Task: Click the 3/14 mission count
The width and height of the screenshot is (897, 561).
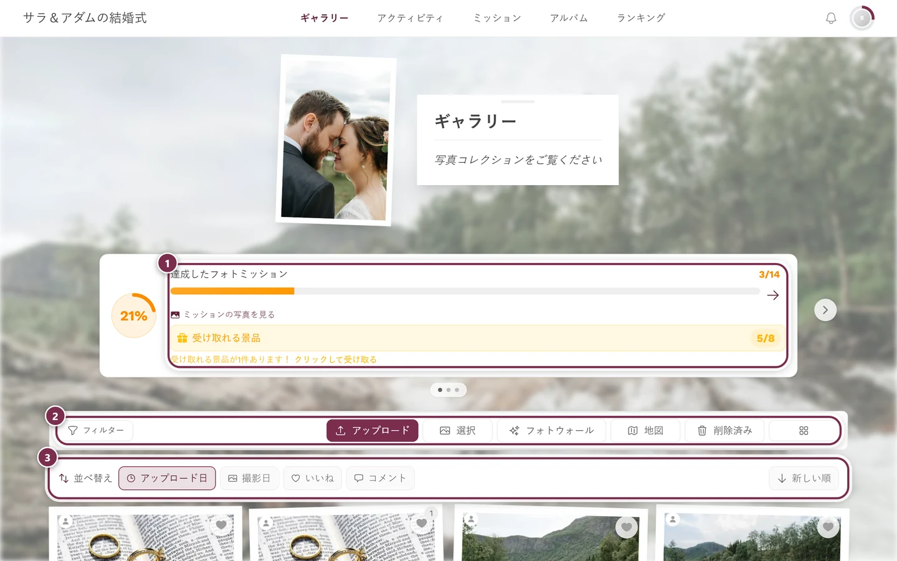Action: click(x=769, y=275)
